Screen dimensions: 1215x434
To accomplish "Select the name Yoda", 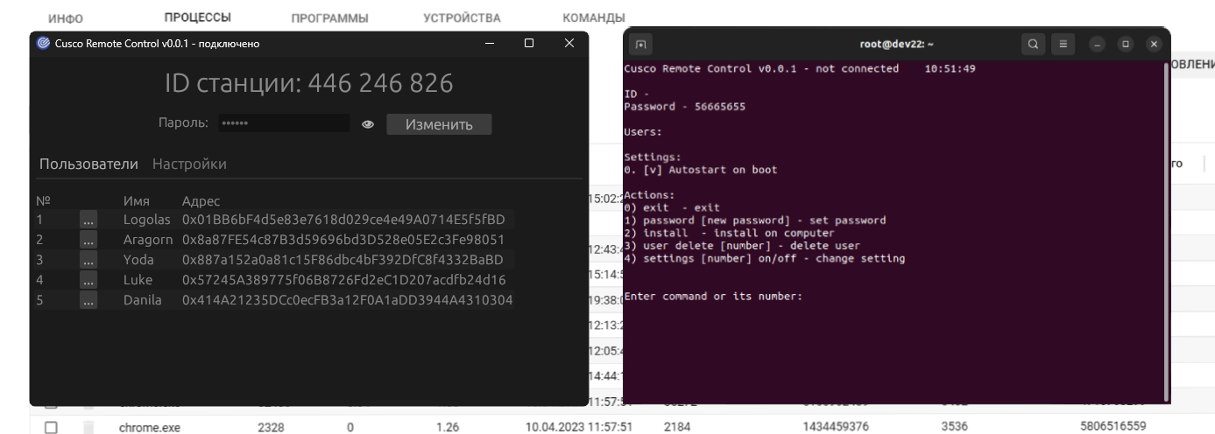I will (x=138, y=260).
